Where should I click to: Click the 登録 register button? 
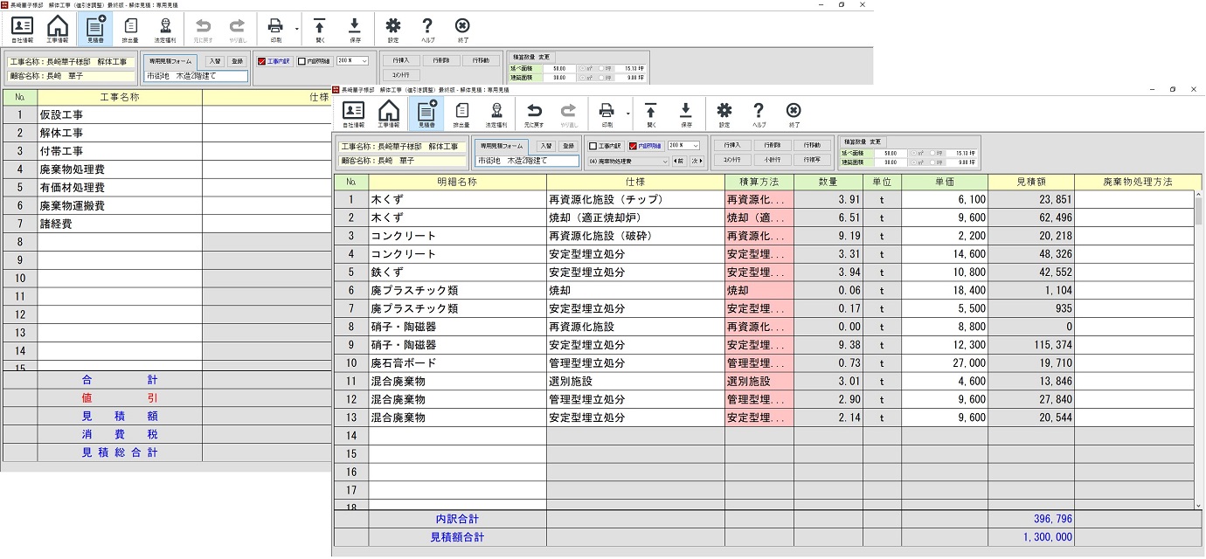(x=569, y=146)
